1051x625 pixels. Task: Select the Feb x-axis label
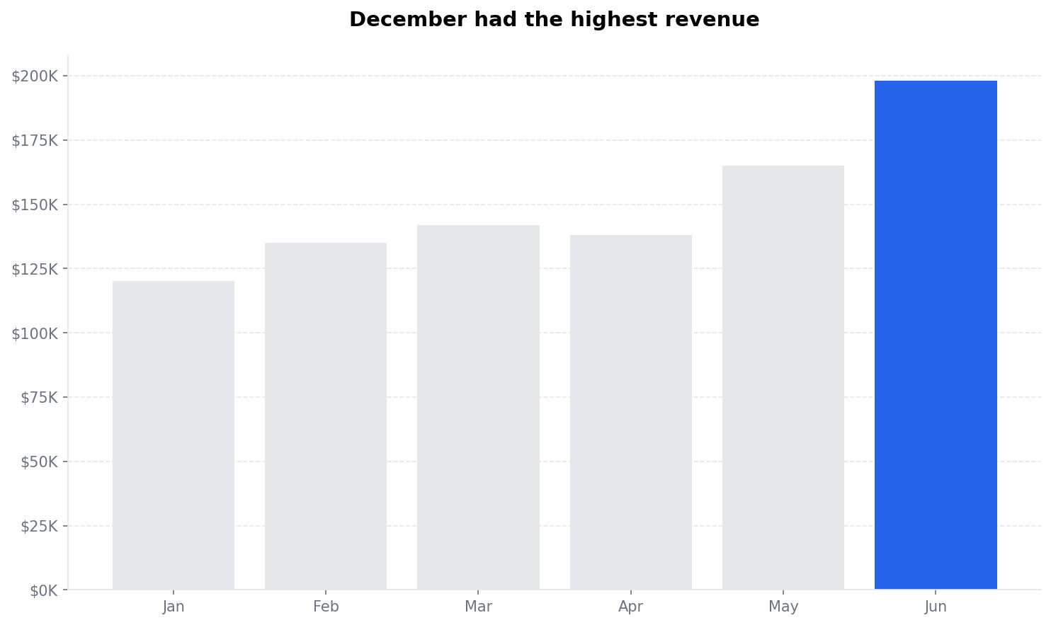point(326,607)
